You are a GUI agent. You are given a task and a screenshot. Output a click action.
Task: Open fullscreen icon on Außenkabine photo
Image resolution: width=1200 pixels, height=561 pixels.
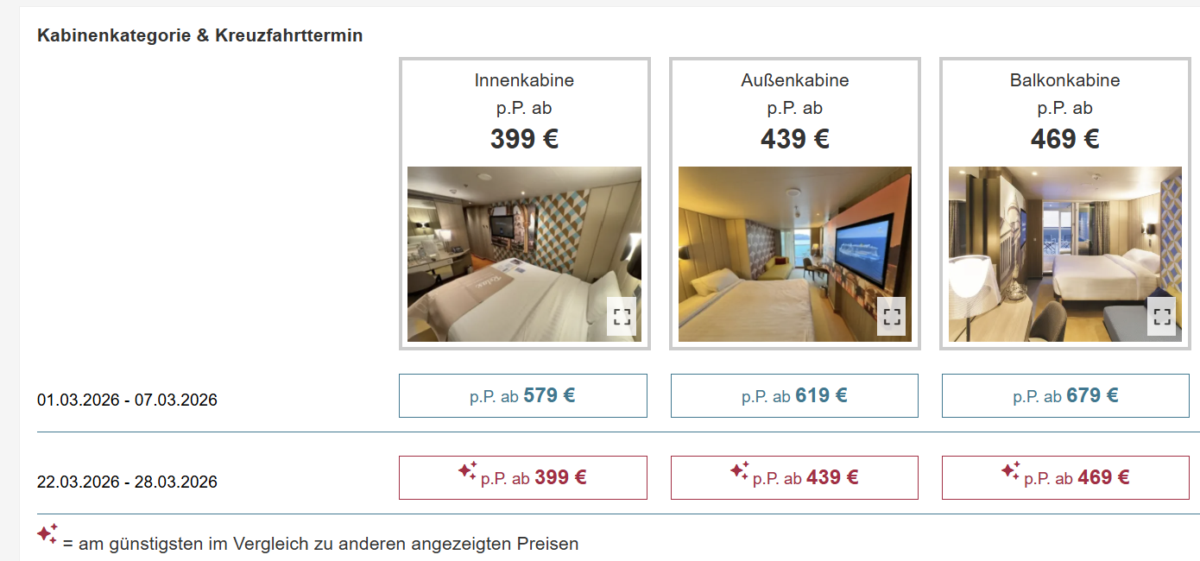pyautogui.click(x=892, y=316)
